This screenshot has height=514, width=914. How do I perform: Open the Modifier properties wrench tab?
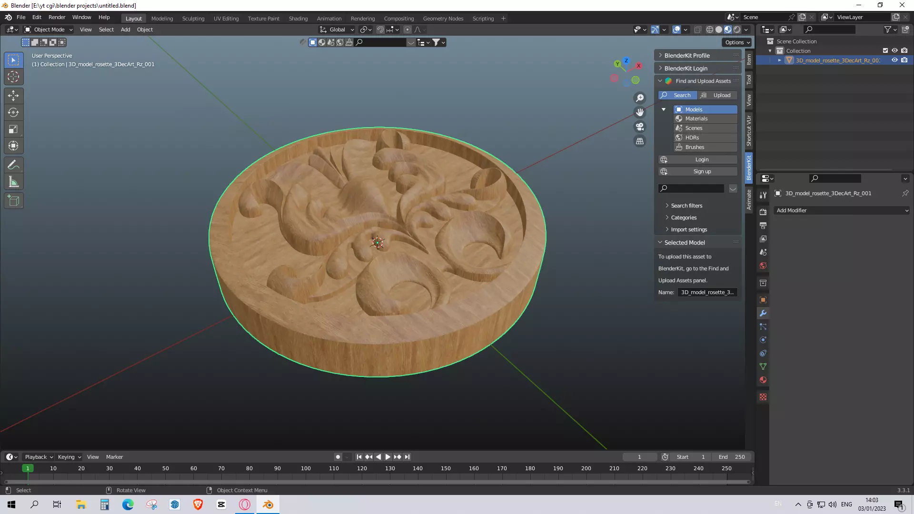(x=763, y=313)
